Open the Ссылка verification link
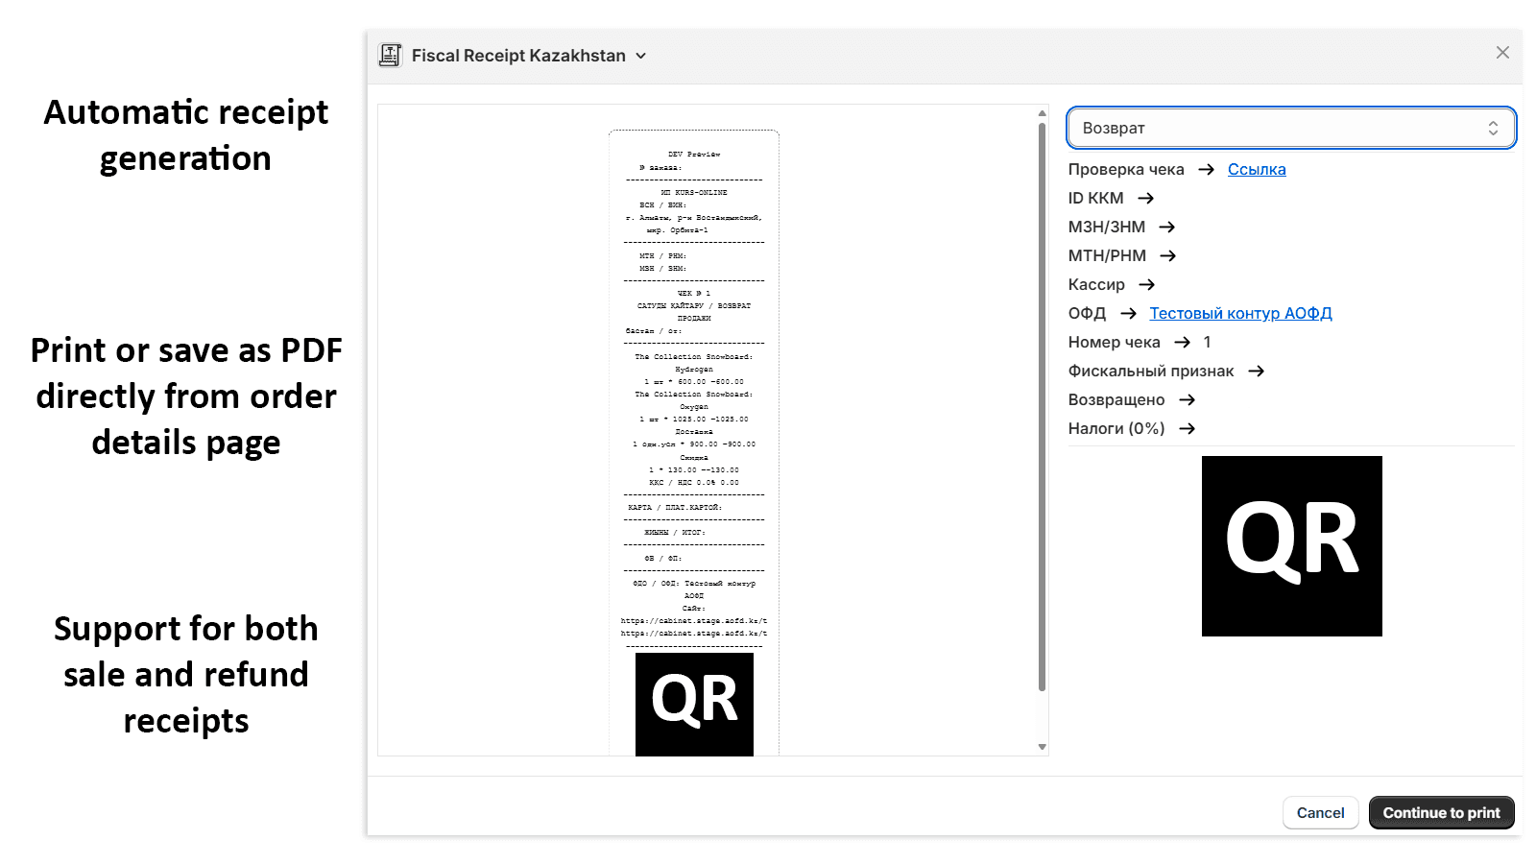 pos(1257,169)
